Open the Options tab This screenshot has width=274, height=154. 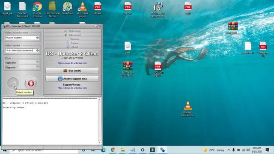[x=72, y=39]
